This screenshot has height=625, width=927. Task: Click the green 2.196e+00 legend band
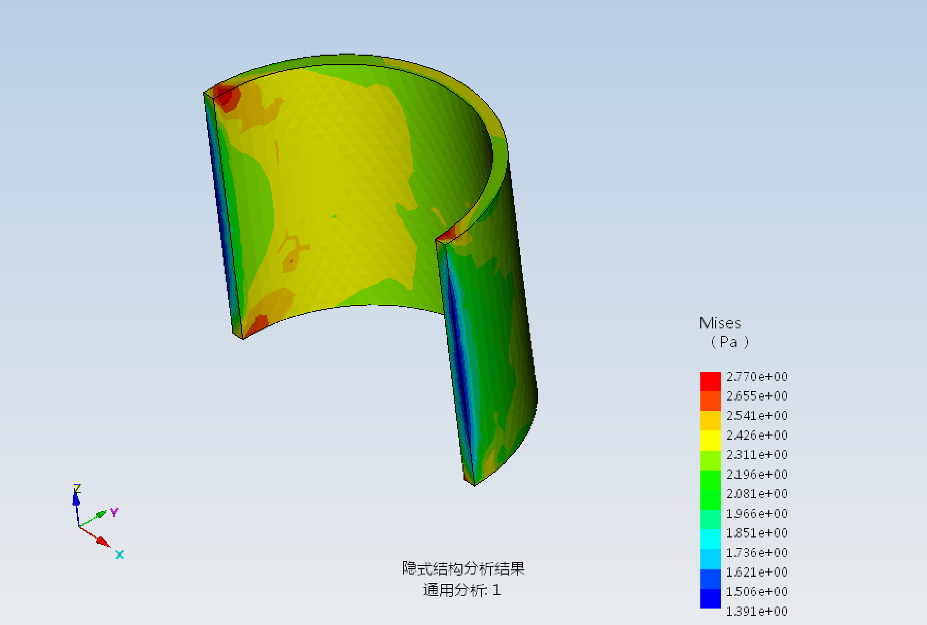tap(710, 480)
